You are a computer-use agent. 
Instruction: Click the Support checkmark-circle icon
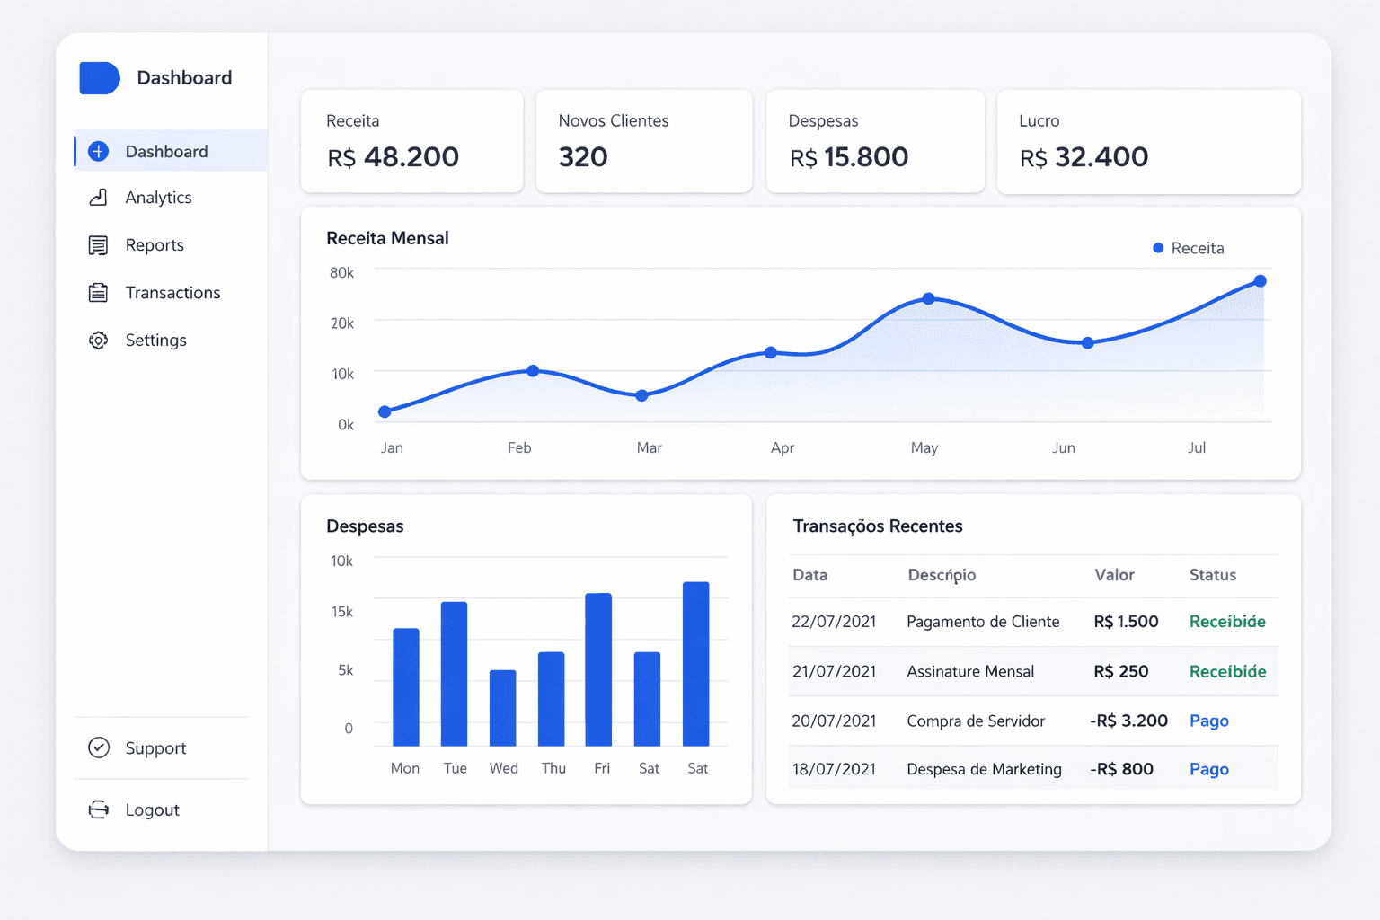point(98,747)
